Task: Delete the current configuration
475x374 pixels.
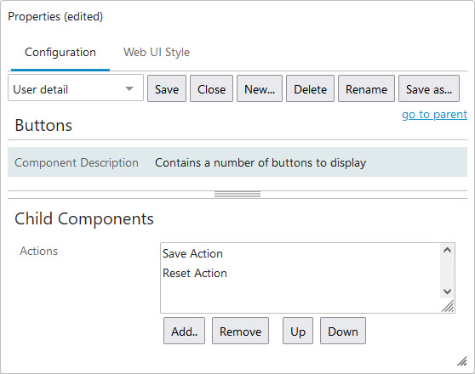Action: pos(310,88)
